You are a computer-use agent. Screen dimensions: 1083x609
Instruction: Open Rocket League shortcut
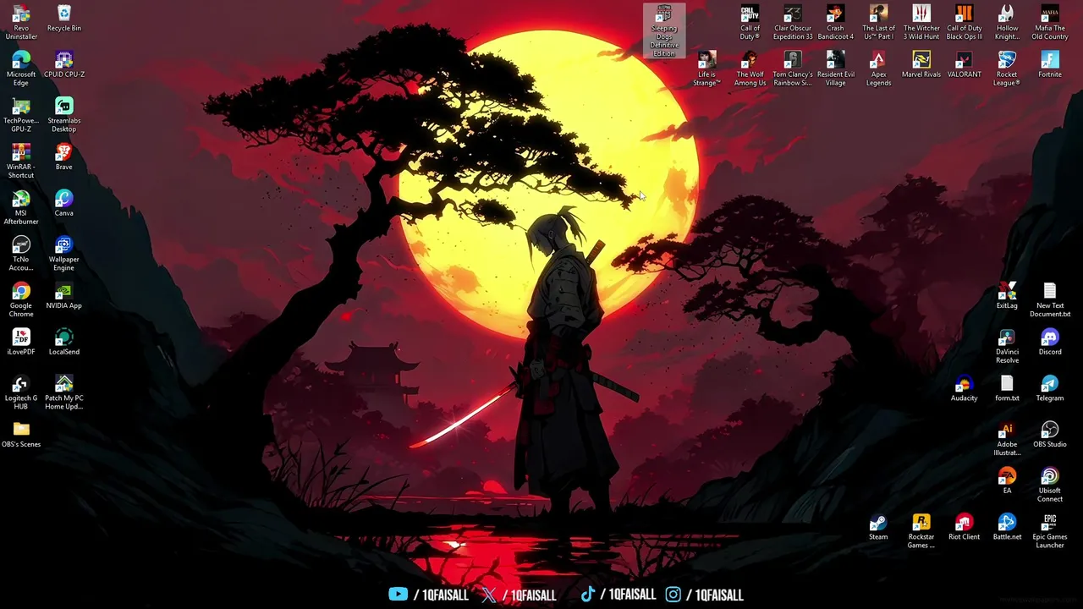tap(1007, 69)
